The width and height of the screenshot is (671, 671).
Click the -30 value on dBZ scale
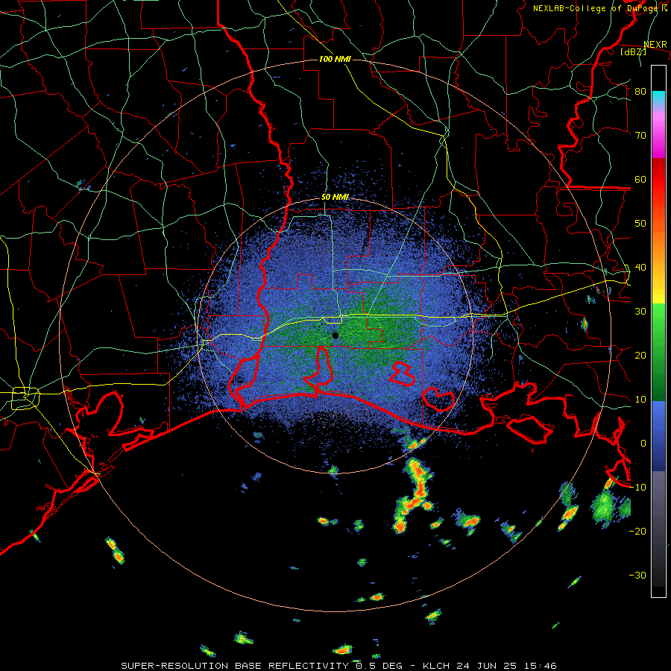click(x=637, y=576)
